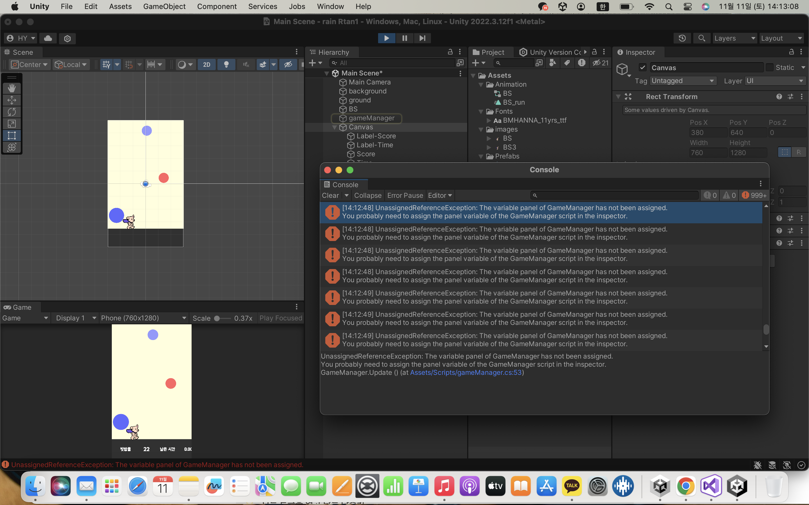
Task: Open the Editor dropdown in Console
Action: click(x=440, y=195)
